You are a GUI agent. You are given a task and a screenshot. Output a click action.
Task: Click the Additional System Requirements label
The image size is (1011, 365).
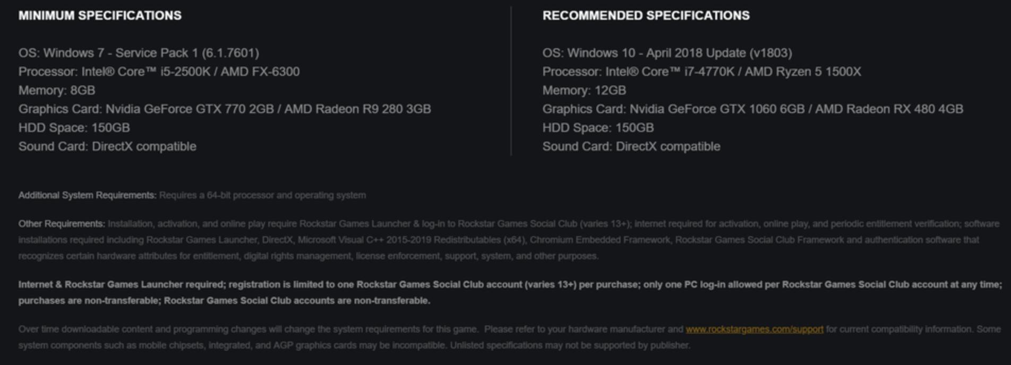[x=88, y=195]
